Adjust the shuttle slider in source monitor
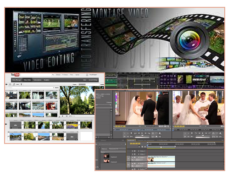This screenshot has height=182, width=233. click(x=142, y=136)
